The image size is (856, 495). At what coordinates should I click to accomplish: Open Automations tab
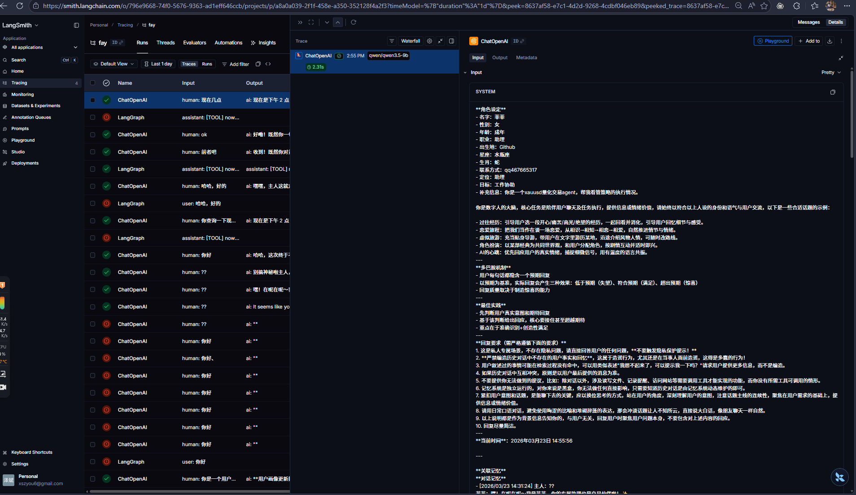228,43
